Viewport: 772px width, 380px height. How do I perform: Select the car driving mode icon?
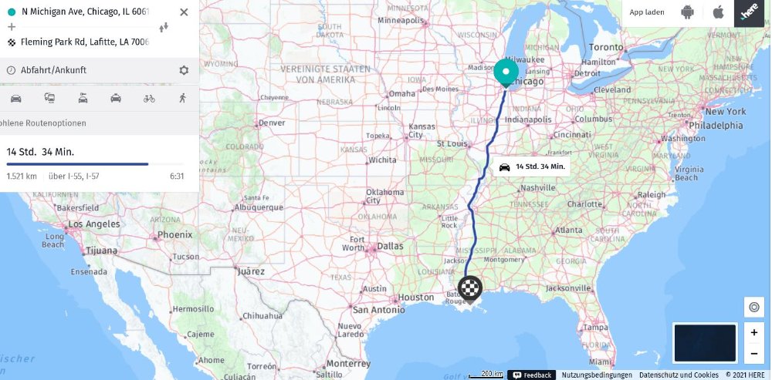coord(15,99)
